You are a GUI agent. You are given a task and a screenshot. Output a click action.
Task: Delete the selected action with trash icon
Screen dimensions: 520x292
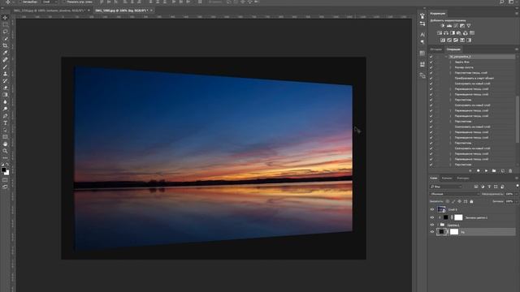(x=510, y=171)
